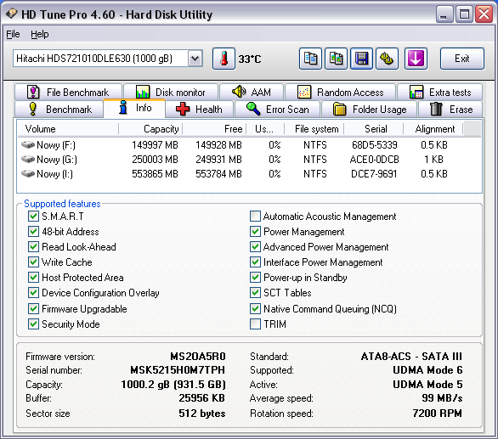
Task: Open the Disk monitor tab
Action: click(x=171, y=92)
